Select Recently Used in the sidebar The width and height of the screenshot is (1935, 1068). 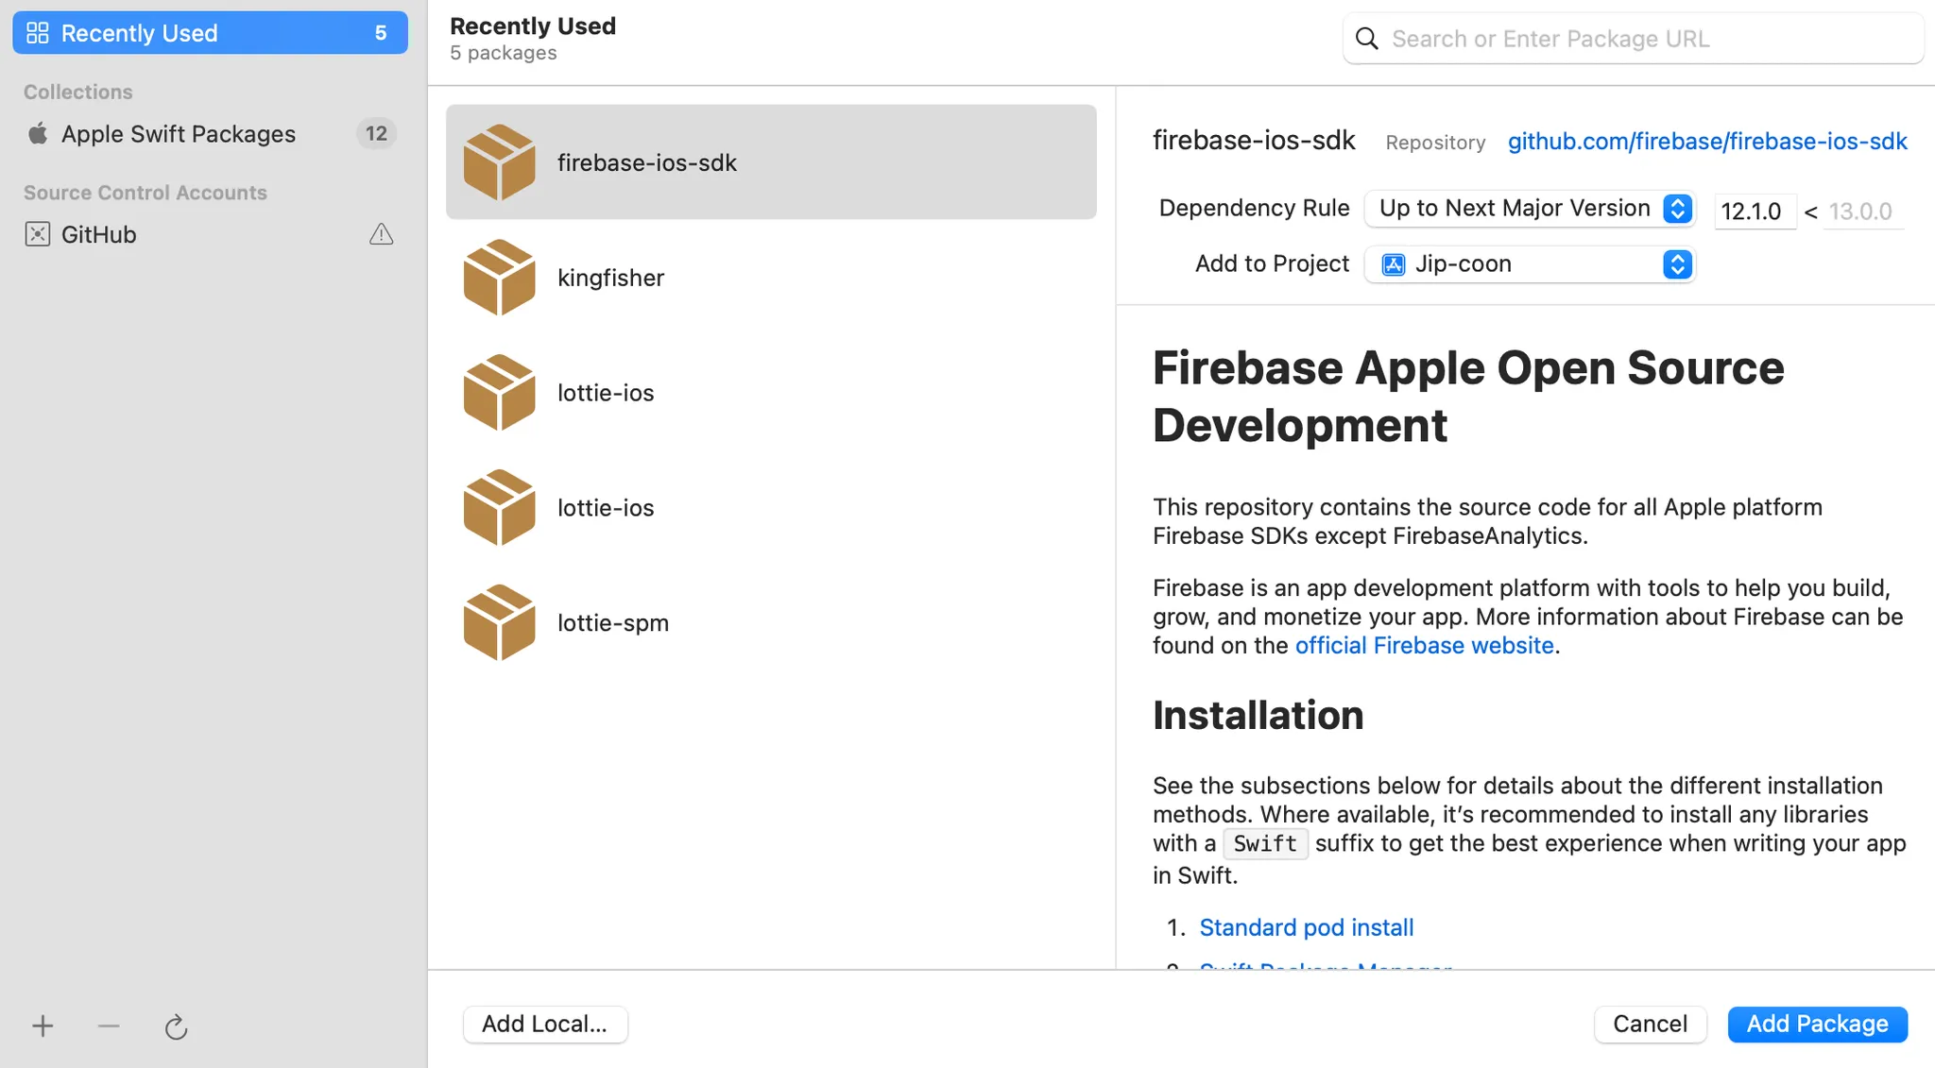tap(210, 33)
